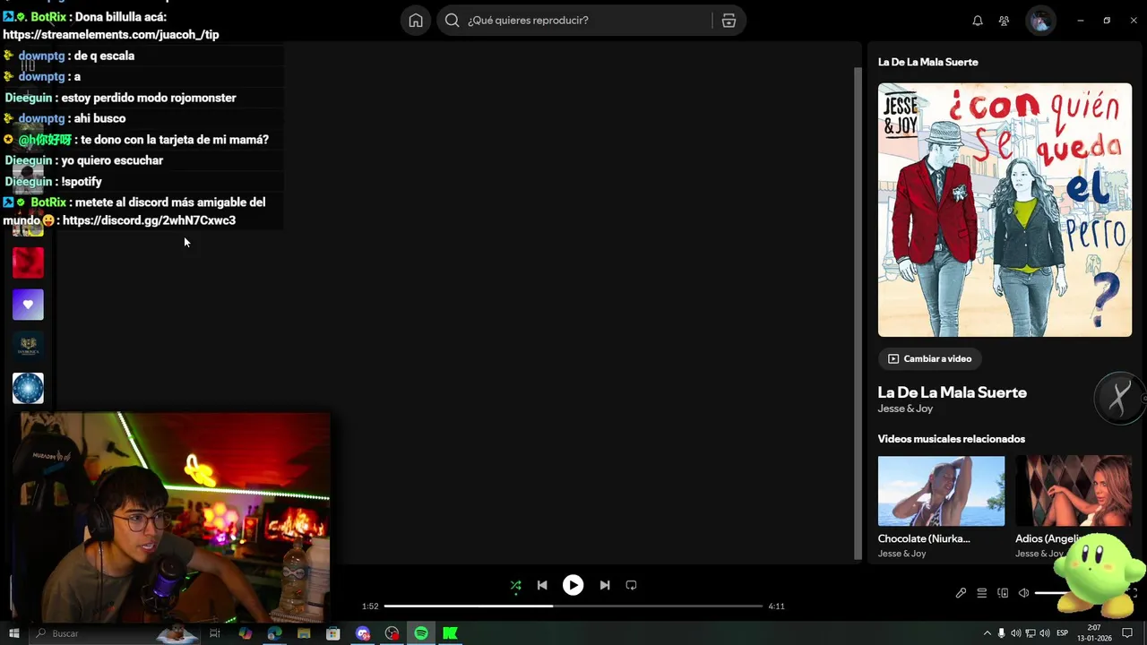This screenshot has width=1147, height=645.
Task: Click the magnifier icon in the search bar
Action: 452,21
